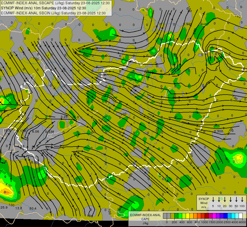Pick the white CAPE legend swatch

pos(241,216)
